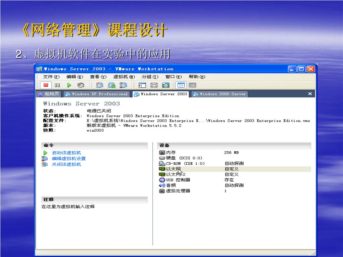Click the Summary View toolbar icon
Viewport: 343px width, 257px height.
181,85
